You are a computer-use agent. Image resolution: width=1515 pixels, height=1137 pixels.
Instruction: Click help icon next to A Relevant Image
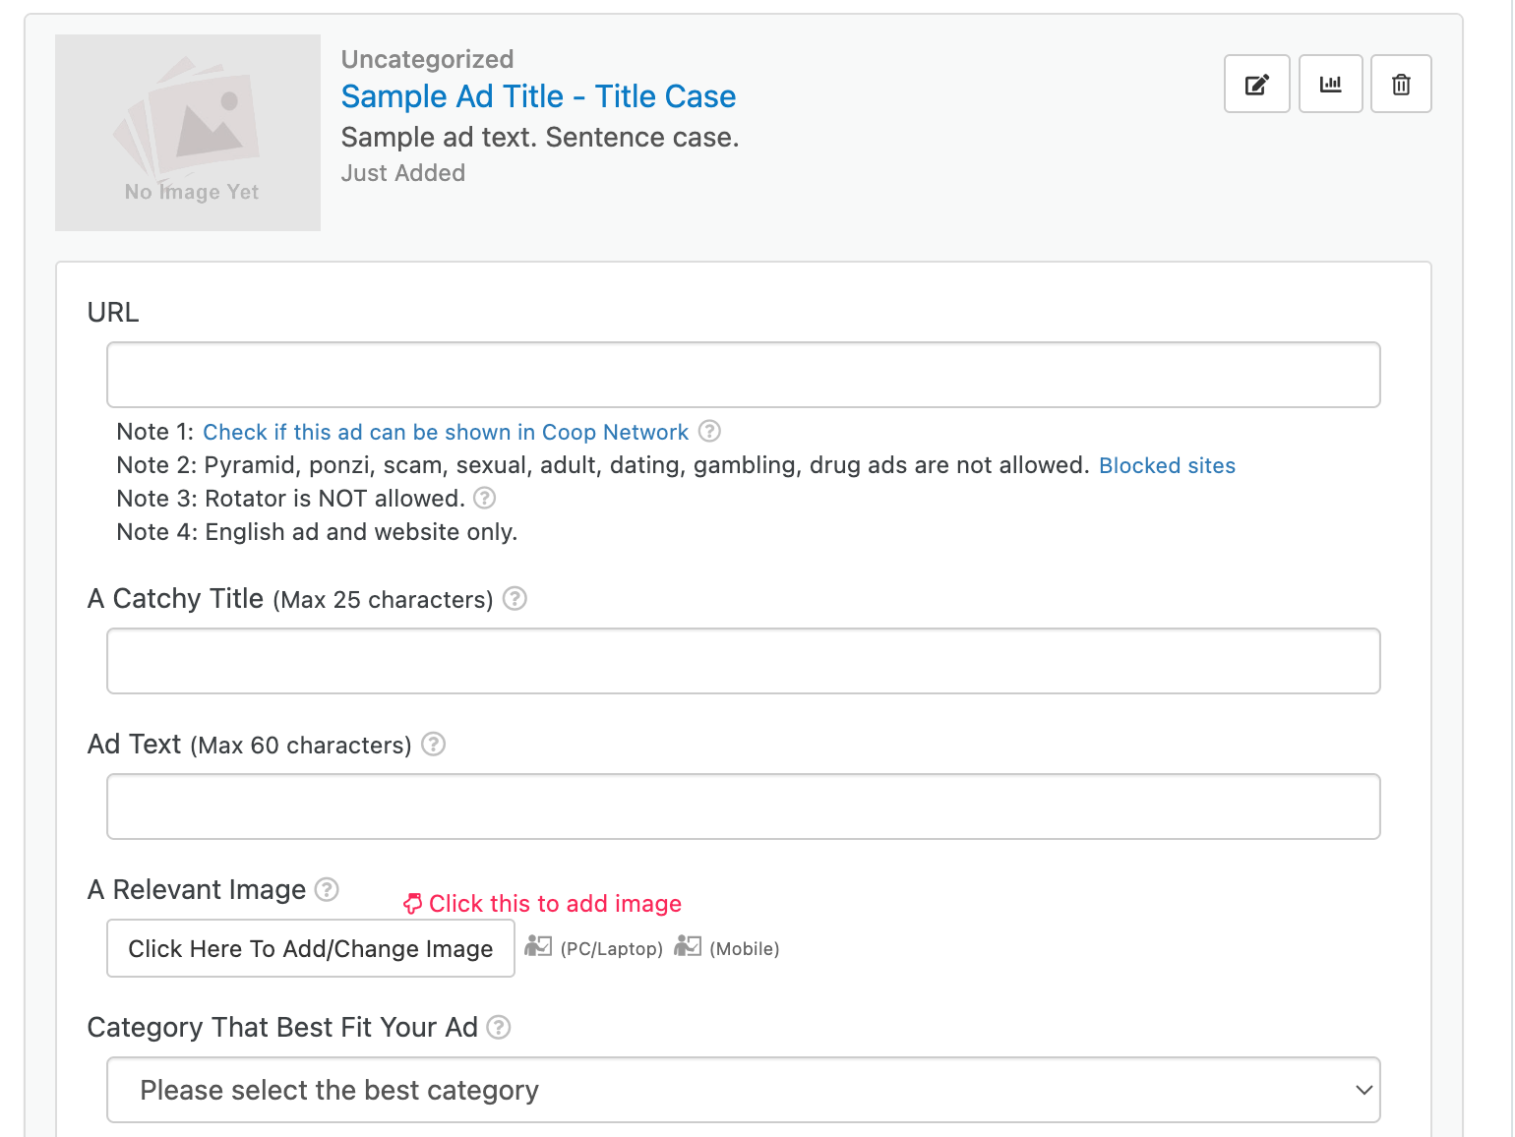(x=327, y=889)
